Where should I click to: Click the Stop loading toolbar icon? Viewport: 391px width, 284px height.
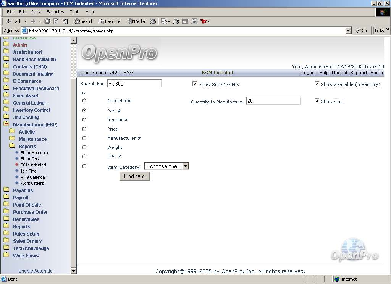tap(47, 21)
